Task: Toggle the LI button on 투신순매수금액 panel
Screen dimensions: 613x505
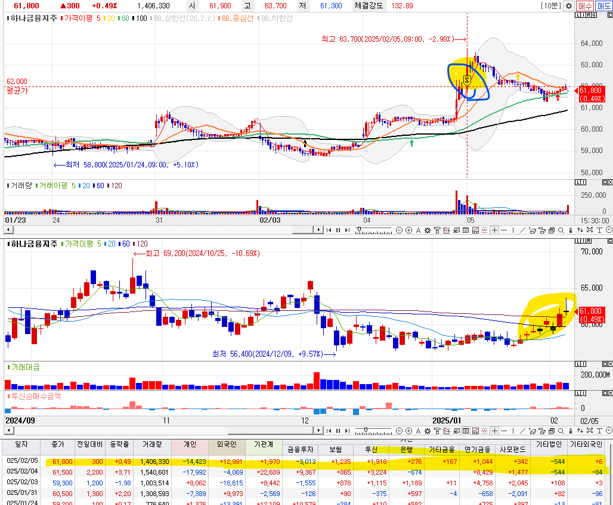Action: (581, 393)
